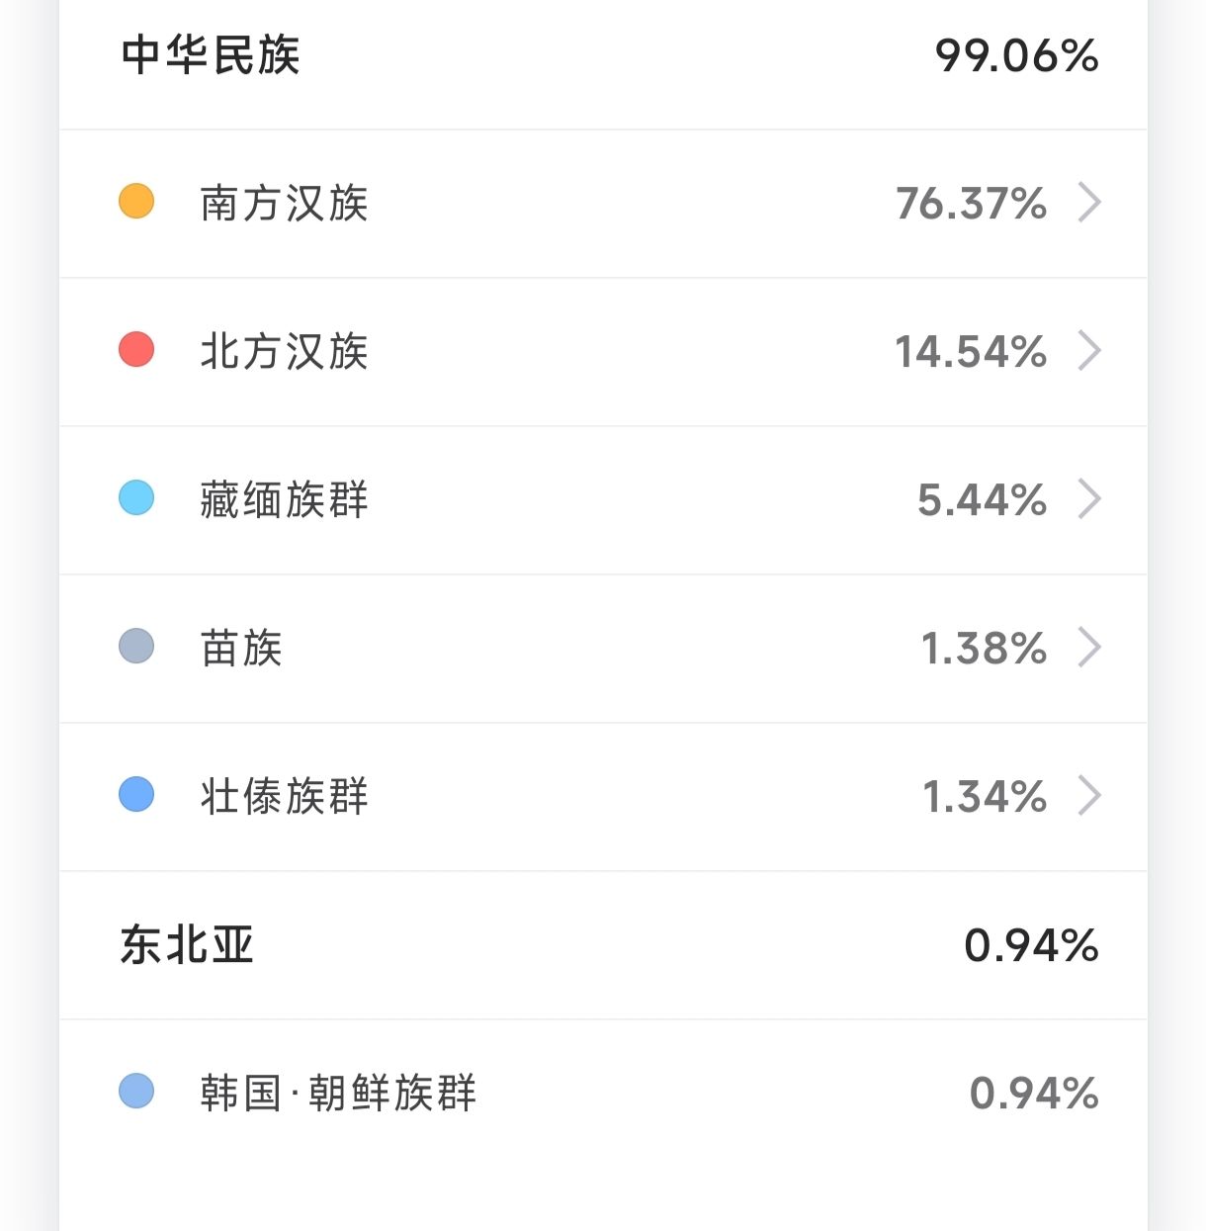Image resolution: width=1206 pixels, height=1231 pixels.
Task: Click the 东北亚 section header
Action: click(187, 945)
